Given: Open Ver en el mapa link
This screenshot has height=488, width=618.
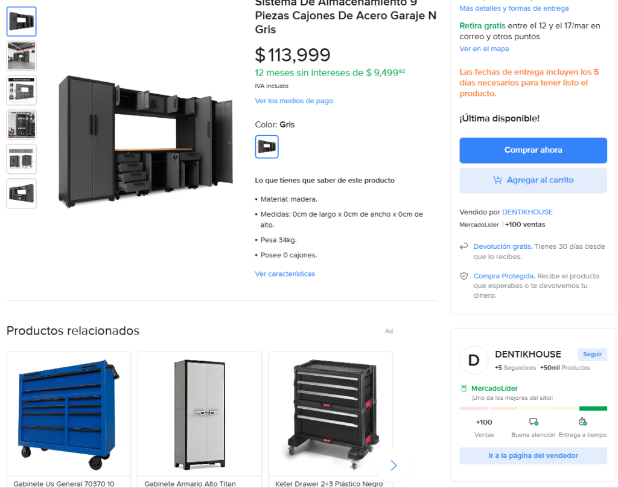Looking at the screenshot, I should (x=484, y=48).
